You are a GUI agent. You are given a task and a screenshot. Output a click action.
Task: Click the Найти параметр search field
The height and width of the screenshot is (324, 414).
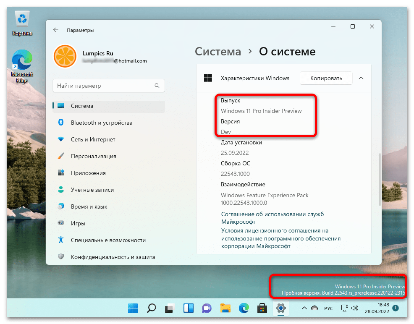[x=109, y=86]
